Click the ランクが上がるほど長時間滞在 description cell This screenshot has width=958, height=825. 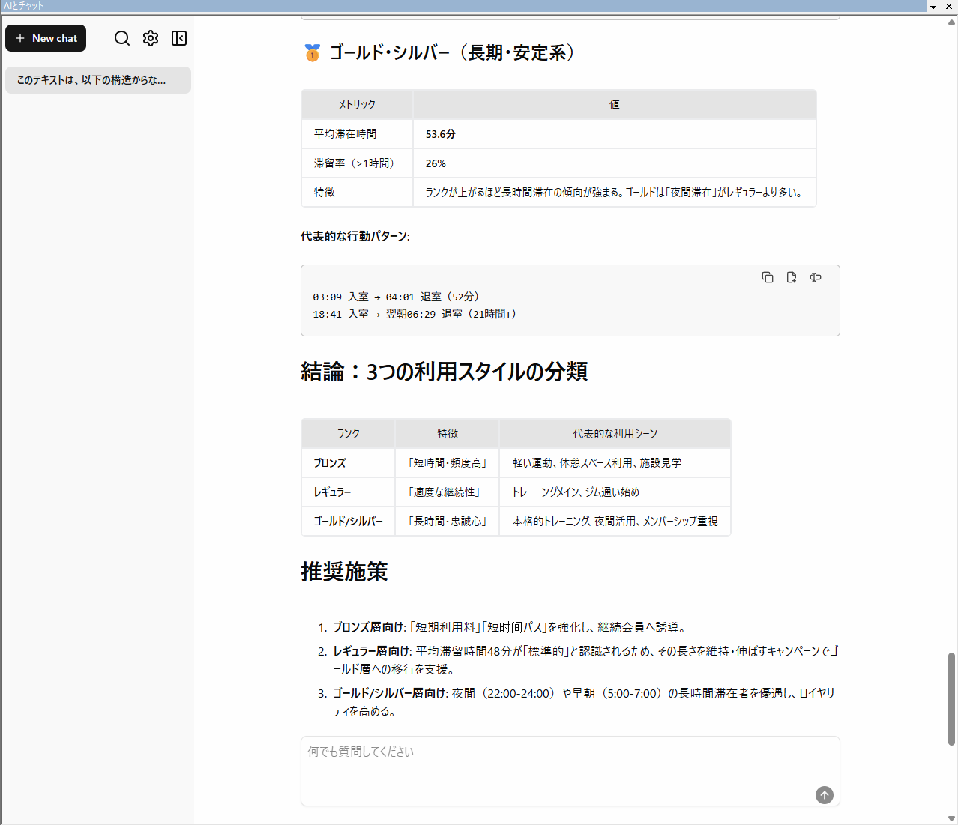pyautogui.click(x=615, y=193)
